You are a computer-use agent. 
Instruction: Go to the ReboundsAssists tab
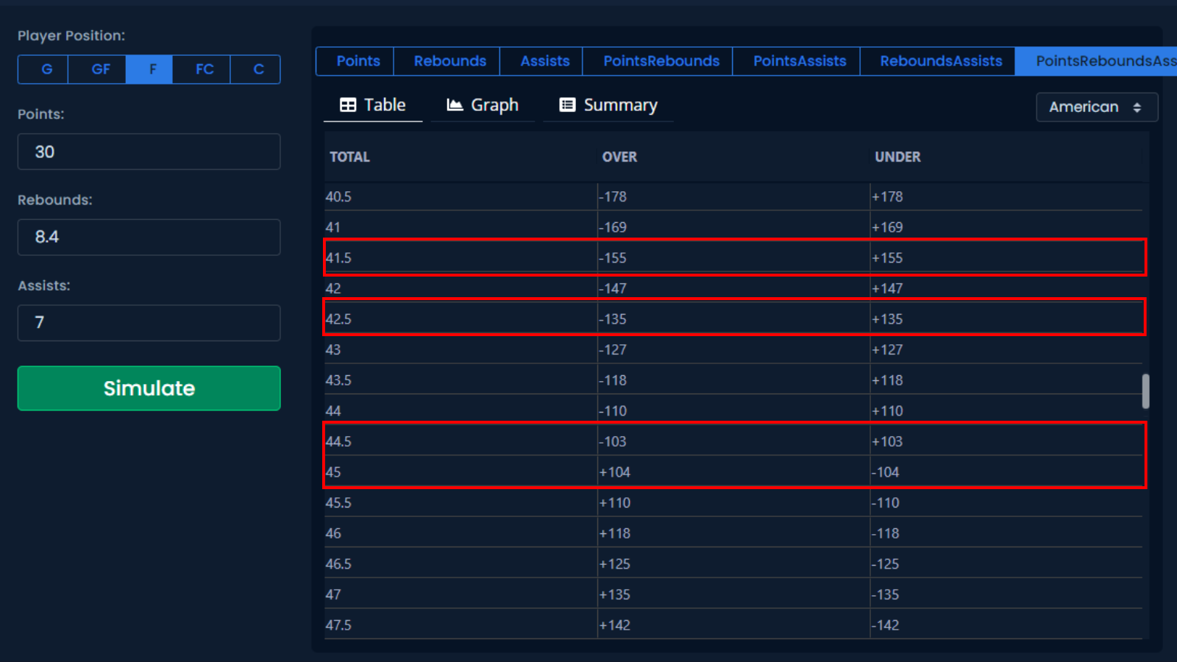[940, 61]
